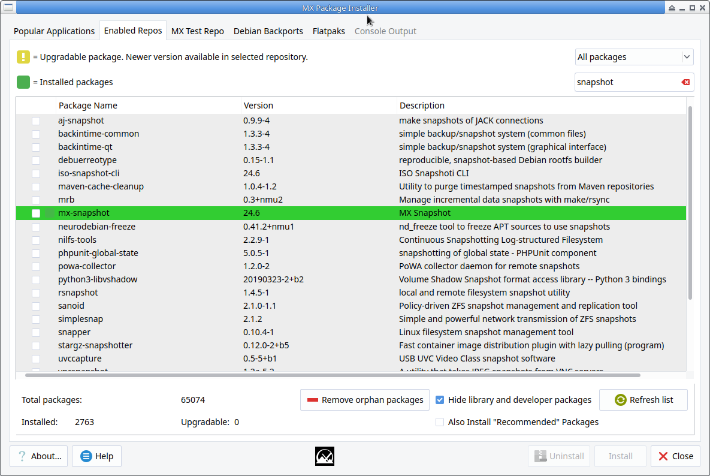Tick the sanoid checkbox
This screenshot has width=710, height=476.
[36, 306]
